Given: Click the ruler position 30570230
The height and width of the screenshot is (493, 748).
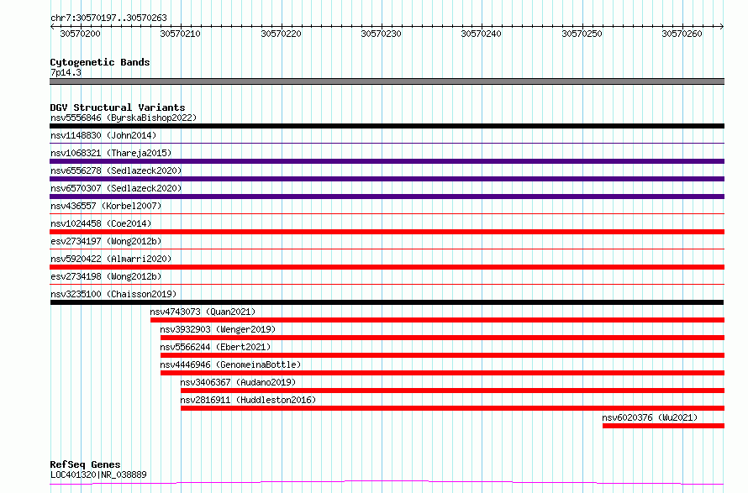Looking at the screenshot, I should (382, 34).
